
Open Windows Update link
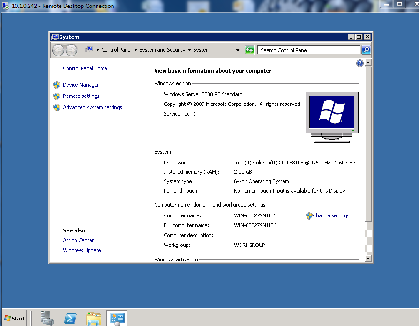click(82, 250)
